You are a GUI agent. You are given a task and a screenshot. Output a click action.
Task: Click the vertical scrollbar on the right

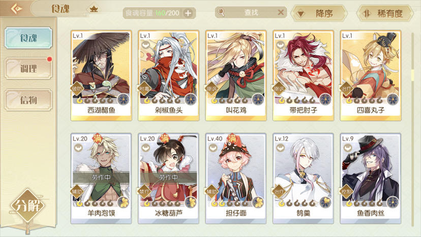point(413,129)
